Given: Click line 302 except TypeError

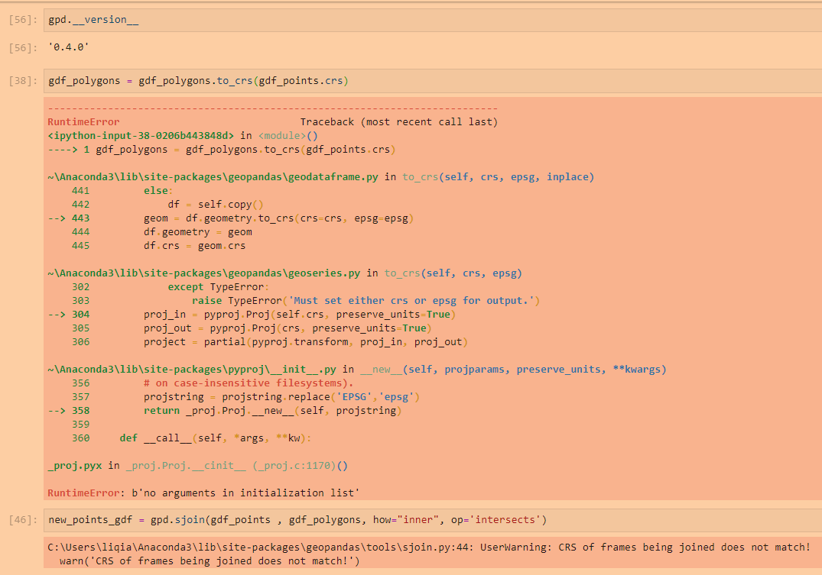Looking at the screenshot, I should 171,287.
